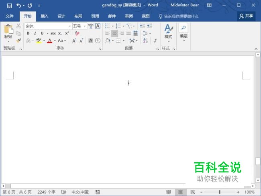
Task: Click the Decrease Indent icon
Action: point(143,26)
